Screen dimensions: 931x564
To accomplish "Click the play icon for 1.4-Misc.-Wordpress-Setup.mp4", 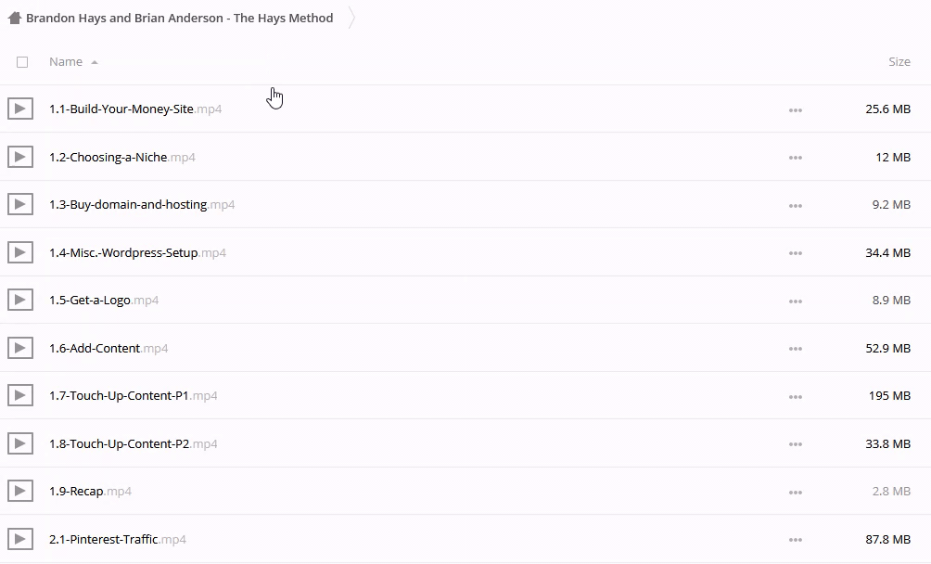I will [20, 252].
